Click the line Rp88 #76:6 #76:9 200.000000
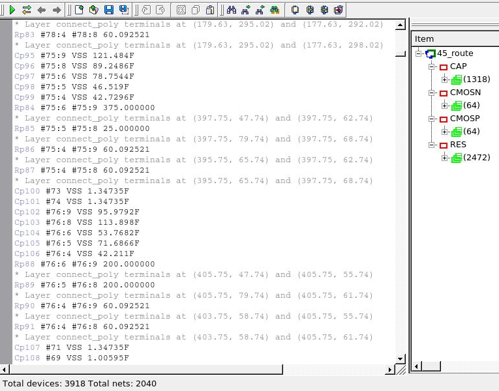The height and width of the screenshot is (391, 499). click(x=85, y=264)
